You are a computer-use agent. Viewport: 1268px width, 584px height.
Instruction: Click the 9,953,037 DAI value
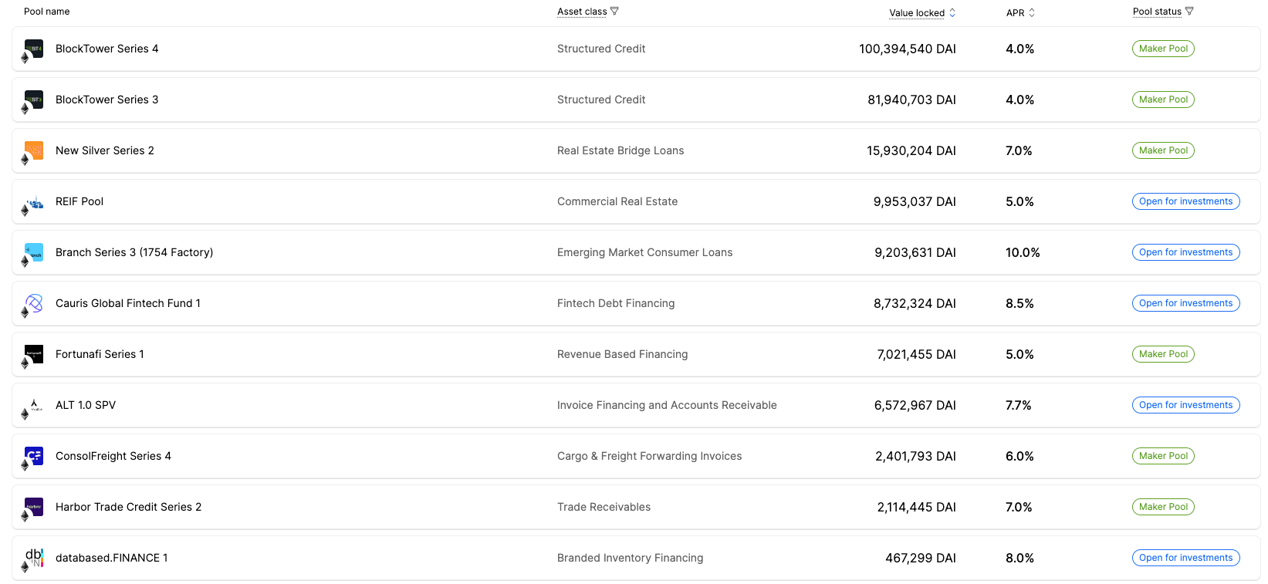pyautogui.click(x=915, y=201)
